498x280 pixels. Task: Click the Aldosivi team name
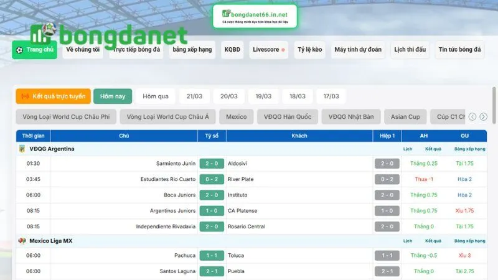click(237, 164)
